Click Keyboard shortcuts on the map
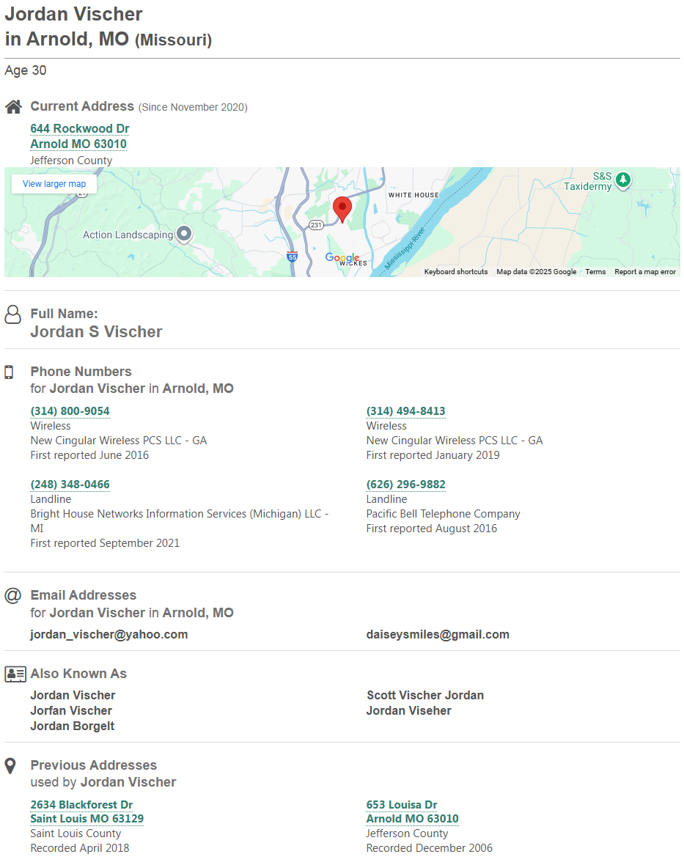This screenshot has width=684, height=865. coord(456,272)
